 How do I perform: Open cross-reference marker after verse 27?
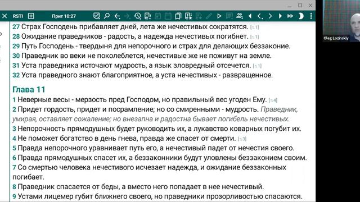(255, 27)
